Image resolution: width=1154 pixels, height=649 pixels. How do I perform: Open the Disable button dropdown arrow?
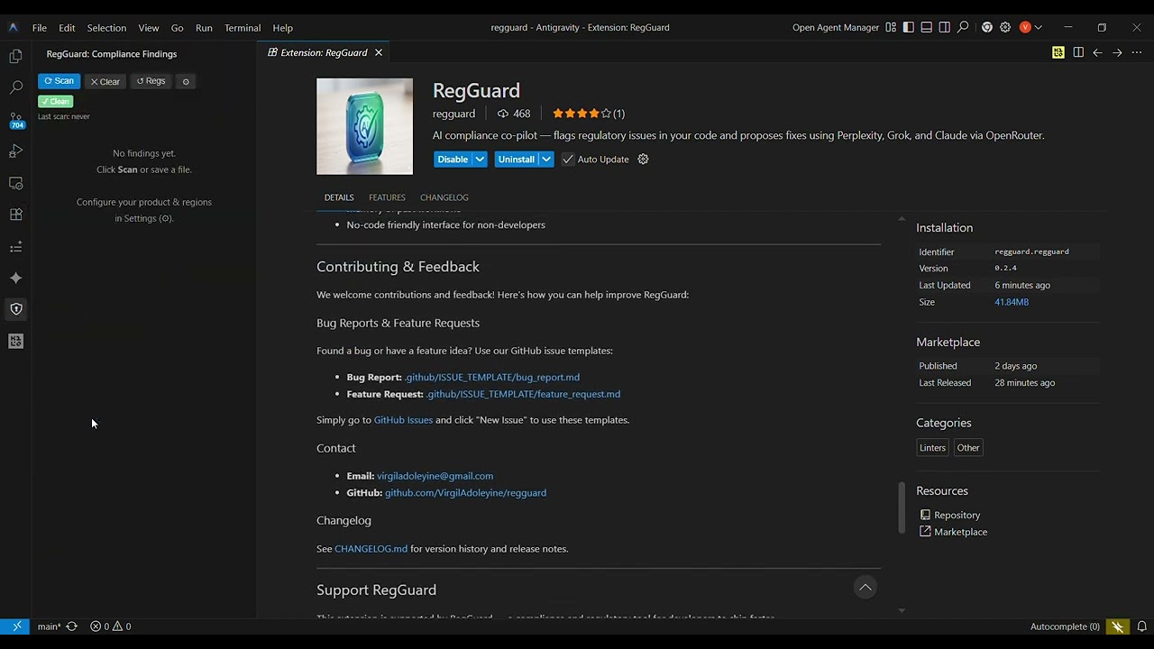pos(480,160)
